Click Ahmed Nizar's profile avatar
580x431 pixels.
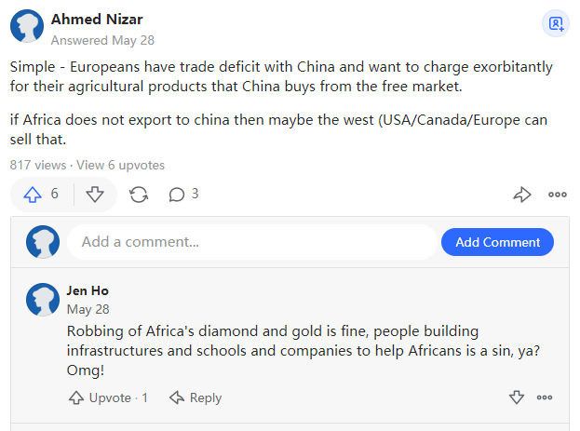pos(26,27)
